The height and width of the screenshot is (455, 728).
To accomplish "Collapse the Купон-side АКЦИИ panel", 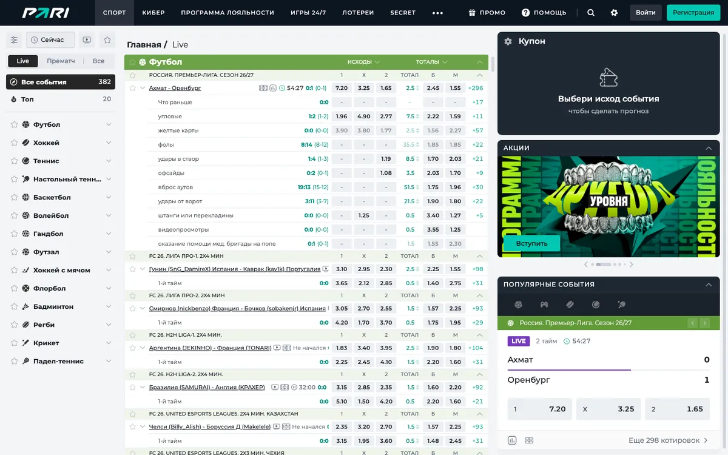I will (x=709, y=148).
